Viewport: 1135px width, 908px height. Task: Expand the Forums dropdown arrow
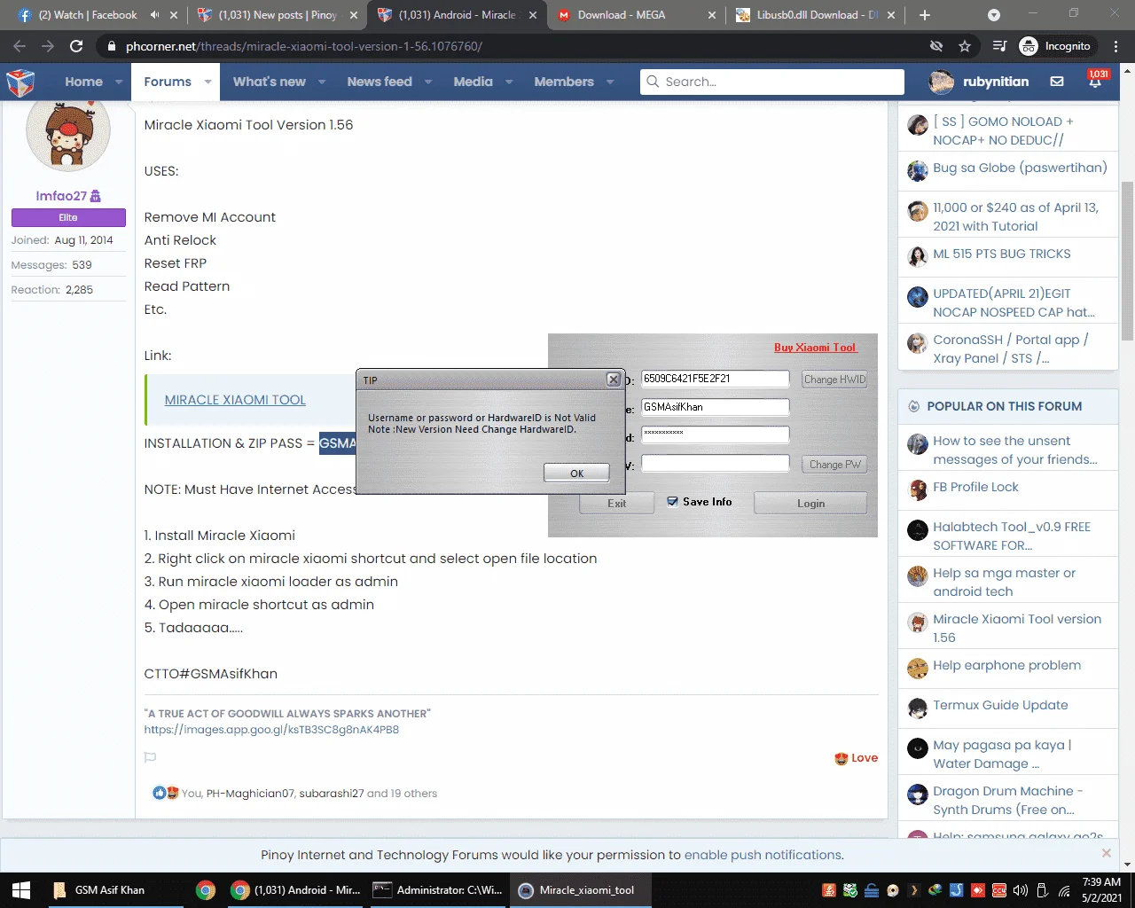[207, 82]
